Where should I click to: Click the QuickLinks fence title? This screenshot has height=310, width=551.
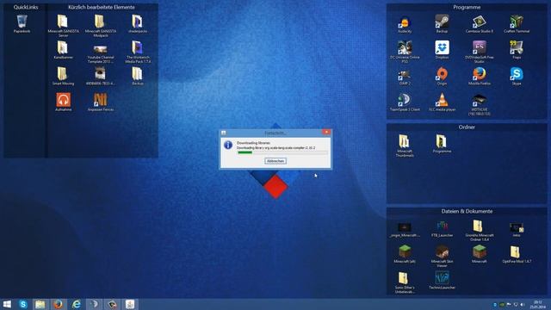coord(25,7)
